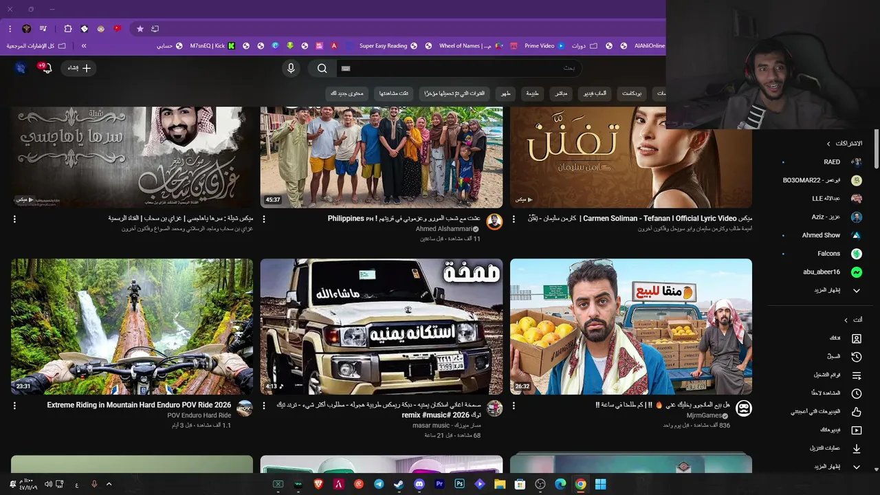Open the Carmen Soliman Tefanan mix thumbnail
This screenshot has width=880, height=495.
631,157
